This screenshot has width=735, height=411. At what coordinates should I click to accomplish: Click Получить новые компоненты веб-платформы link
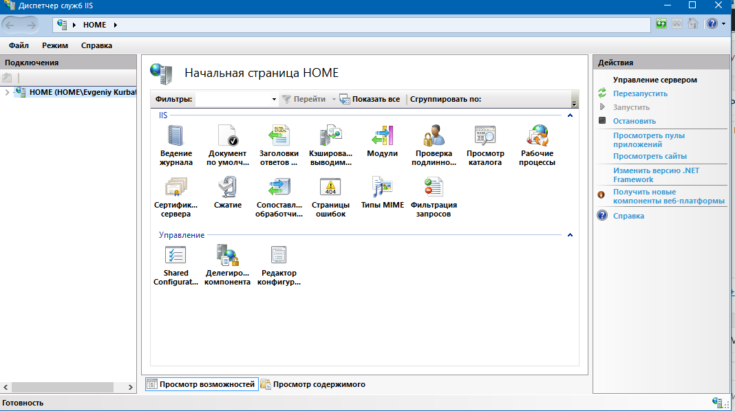tap(668, 196)
